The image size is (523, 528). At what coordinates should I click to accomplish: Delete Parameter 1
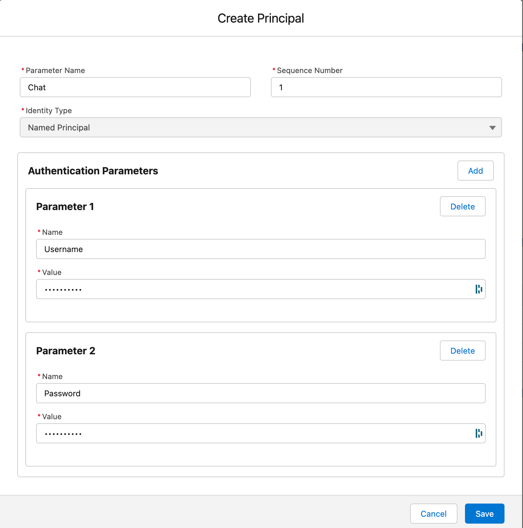point(462,207)
